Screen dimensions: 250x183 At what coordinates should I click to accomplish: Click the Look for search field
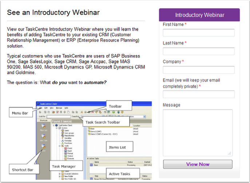[x=58, y=116]
